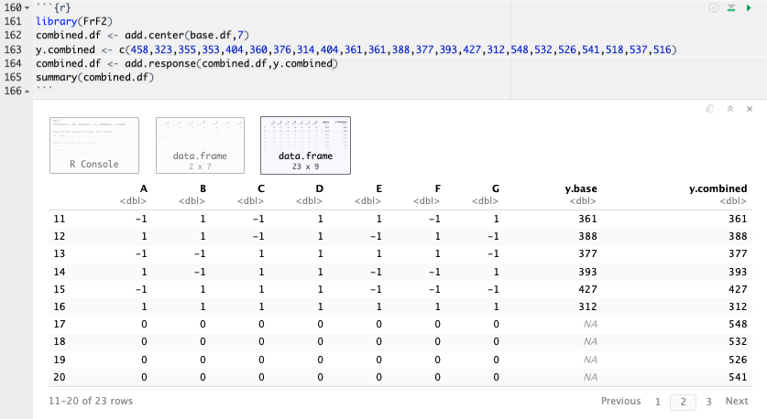Open chunk options gear icon
The height and width of the screenshot is (419, 767).
[714, 7]
